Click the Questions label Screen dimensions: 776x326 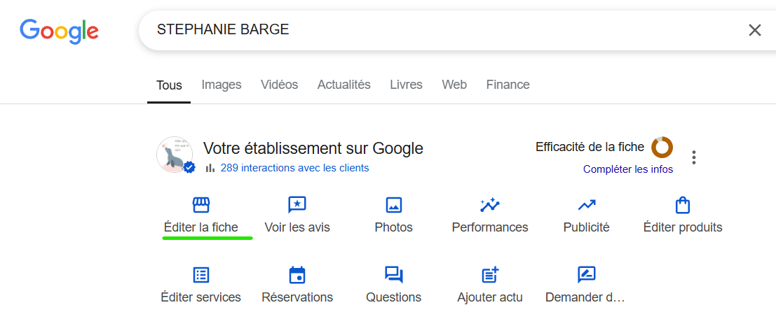point(394,297)
